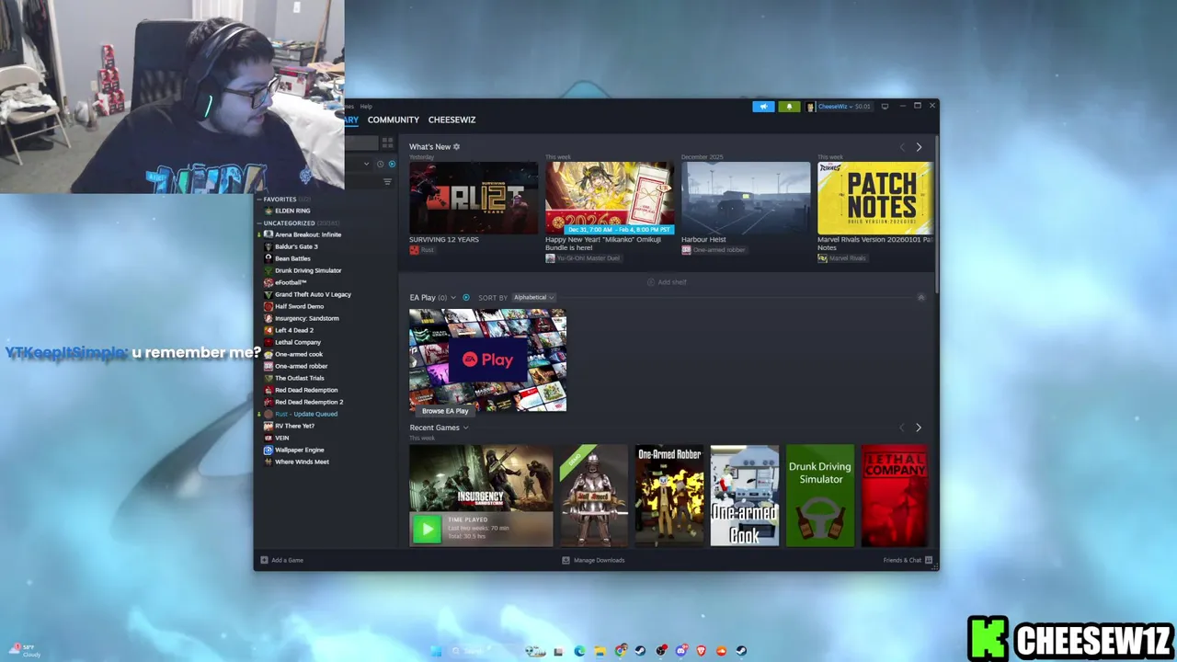Open library collection filter dropdown chevron
Screen dimensions: 1177x662
pos(366,164)
